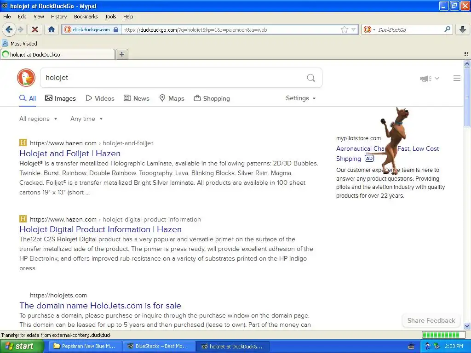This screenshot has height=353, width=471.
Task: Switch to News results tab
Action: [x=137, y=98]
